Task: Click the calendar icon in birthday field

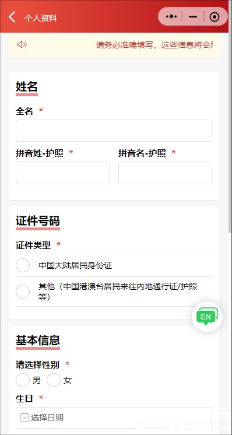Action: (x=24, y=418)
